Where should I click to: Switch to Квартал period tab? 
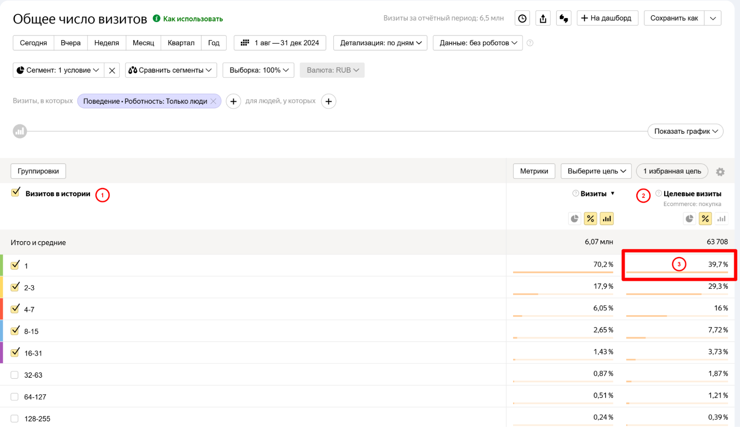pos(181,43)
